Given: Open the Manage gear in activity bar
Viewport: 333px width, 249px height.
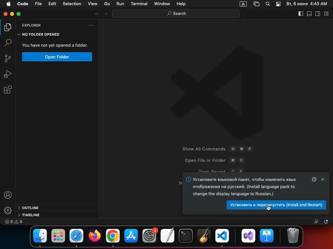Looking at the screenshot, I should point(8,210).
